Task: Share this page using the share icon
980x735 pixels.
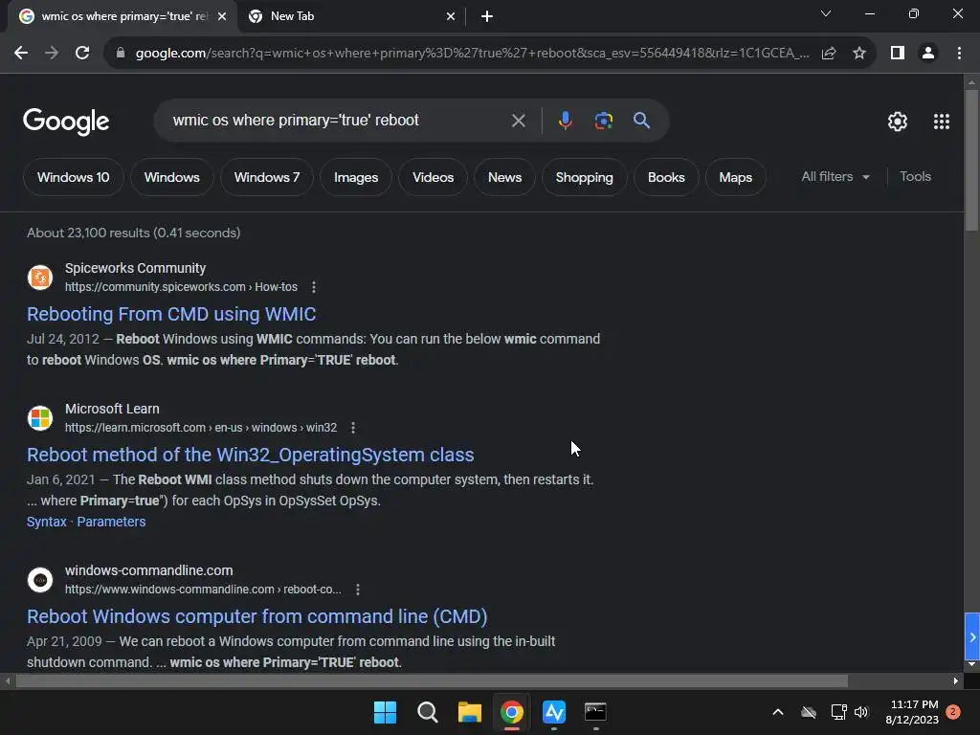Action: [x=829, y=54]
